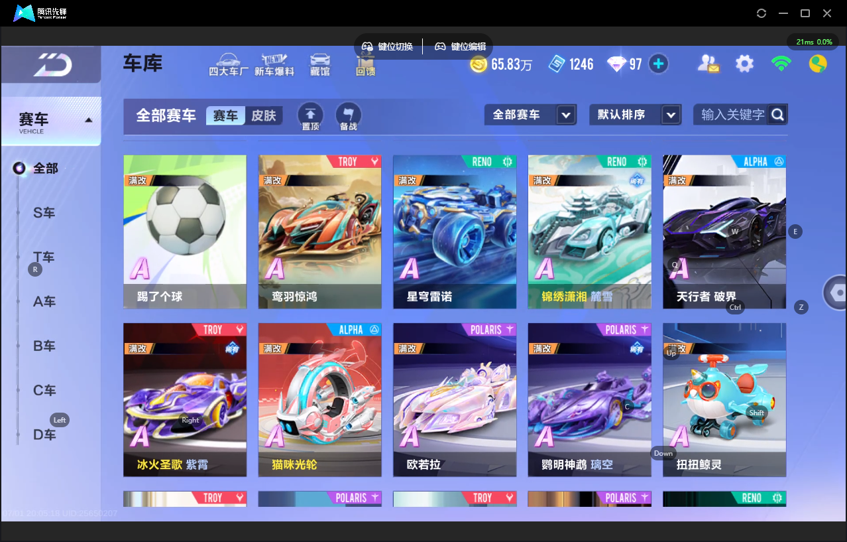Switch to the 赛车 tab
Image resolution: width=847 pixels, height=542 pixels.
coord(225,115)
